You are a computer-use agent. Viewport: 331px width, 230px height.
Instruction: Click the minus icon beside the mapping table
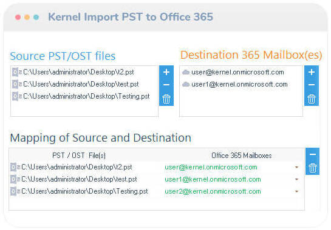click(312, 154)
